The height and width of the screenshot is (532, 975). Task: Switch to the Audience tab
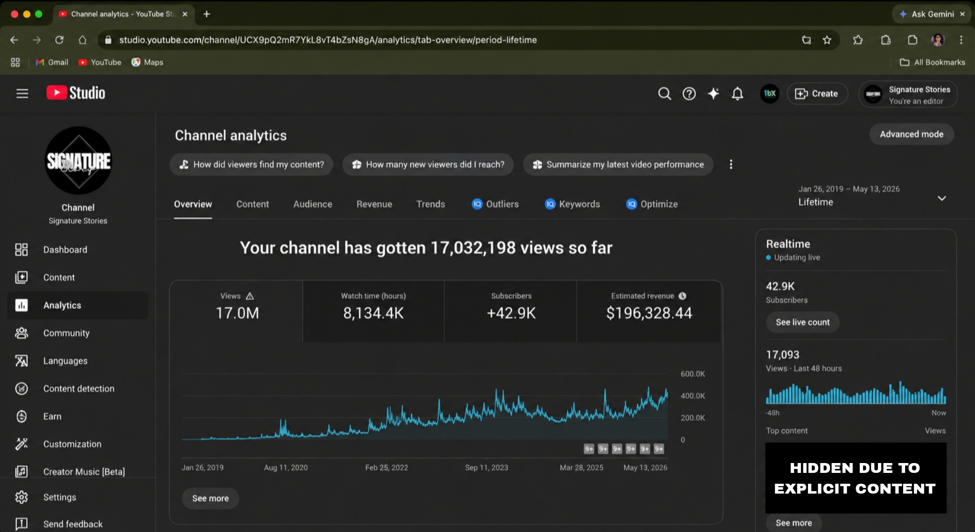pos(313,204)
